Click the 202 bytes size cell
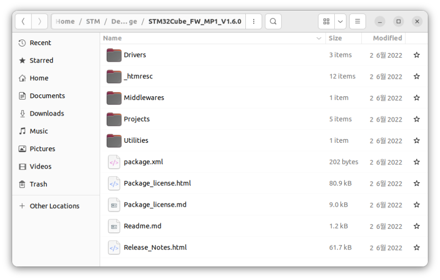Image resolution: width=440 pixels, height=280 pixels. point(344,162)
